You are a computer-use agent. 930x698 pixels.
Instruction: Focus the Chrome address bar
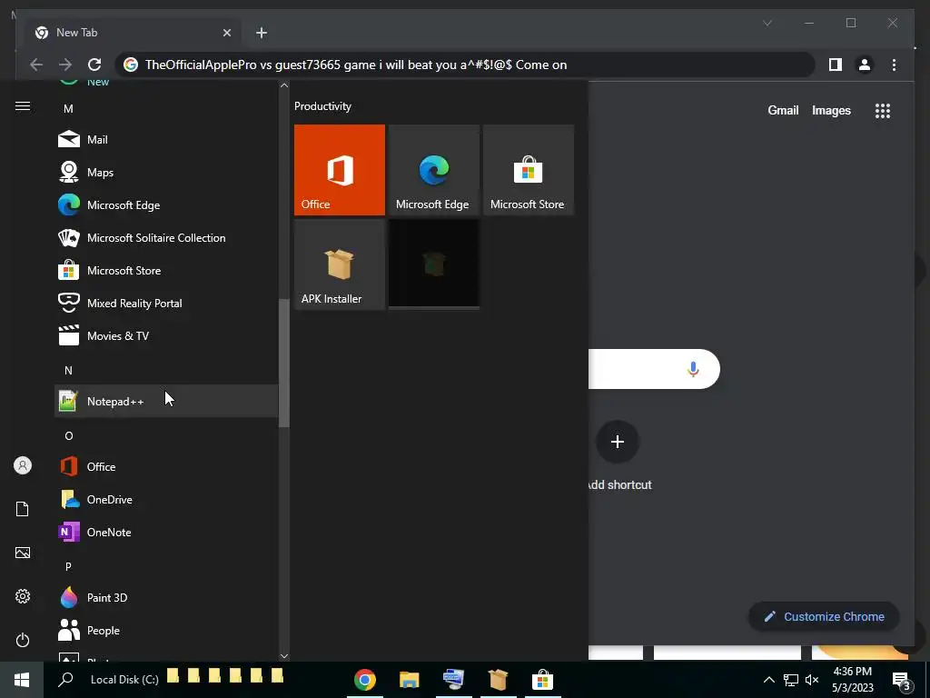click(x=465, y=65)
